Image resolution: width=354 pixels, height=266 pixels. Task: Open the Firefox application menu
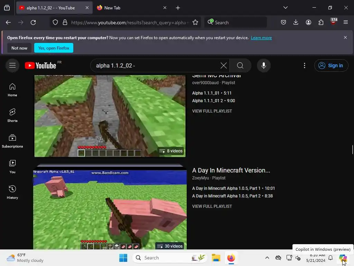(x=346, y=23)
